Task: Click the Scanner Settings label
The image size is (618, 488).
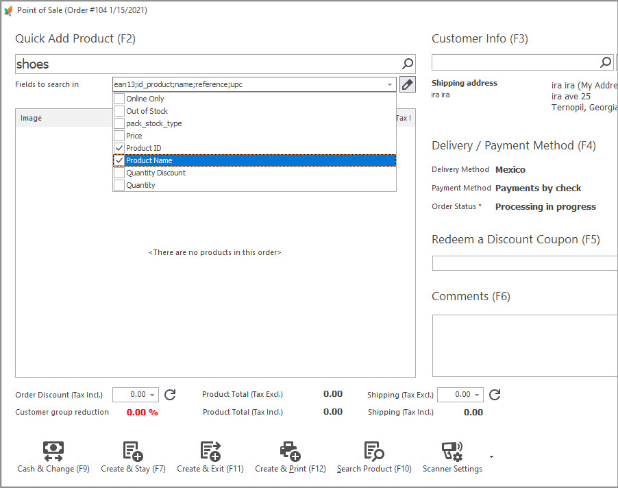Action: (x=452, y=469)
